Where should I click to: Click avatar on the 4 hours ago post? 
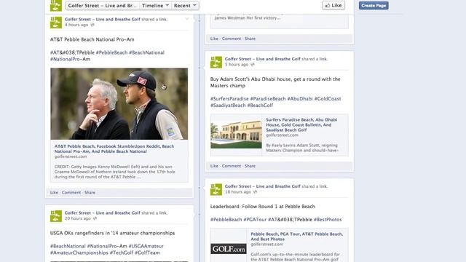[x=56, y=23]
